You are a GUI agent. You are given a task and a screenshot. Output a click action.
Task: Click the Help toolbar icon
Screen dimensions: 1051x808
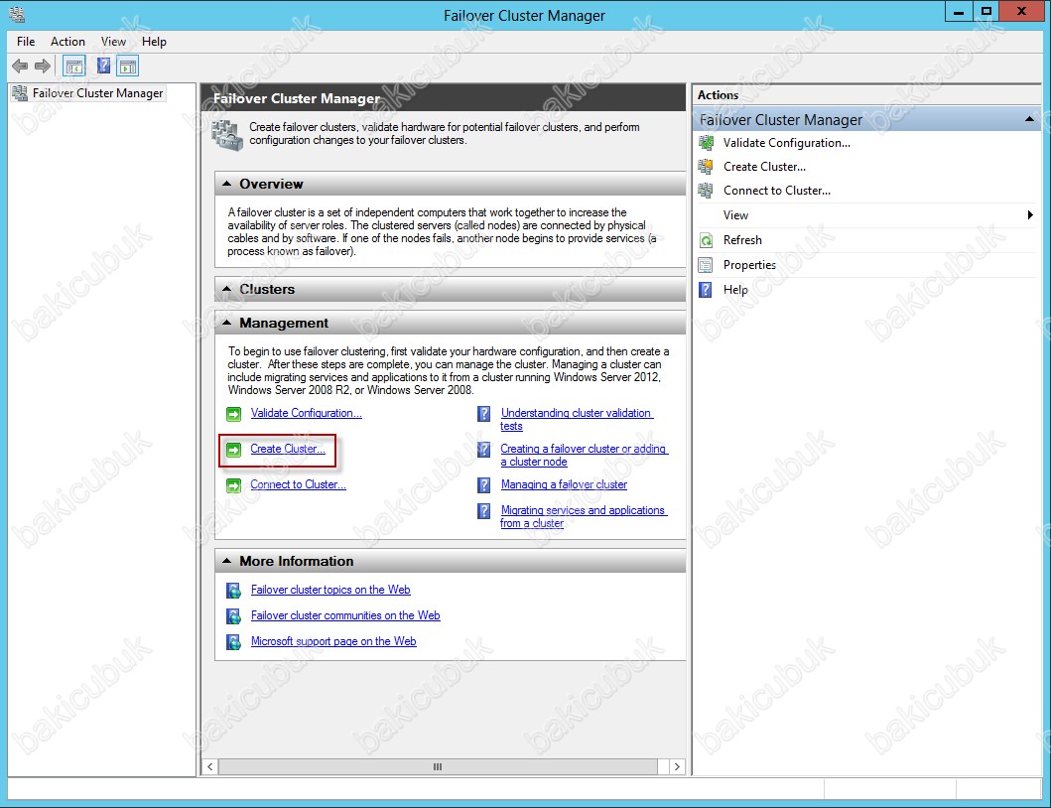(103, 66)
